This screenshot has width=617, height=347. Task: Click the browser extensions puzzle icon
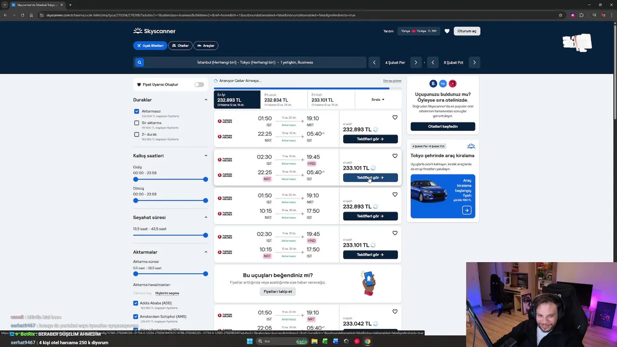581,15
